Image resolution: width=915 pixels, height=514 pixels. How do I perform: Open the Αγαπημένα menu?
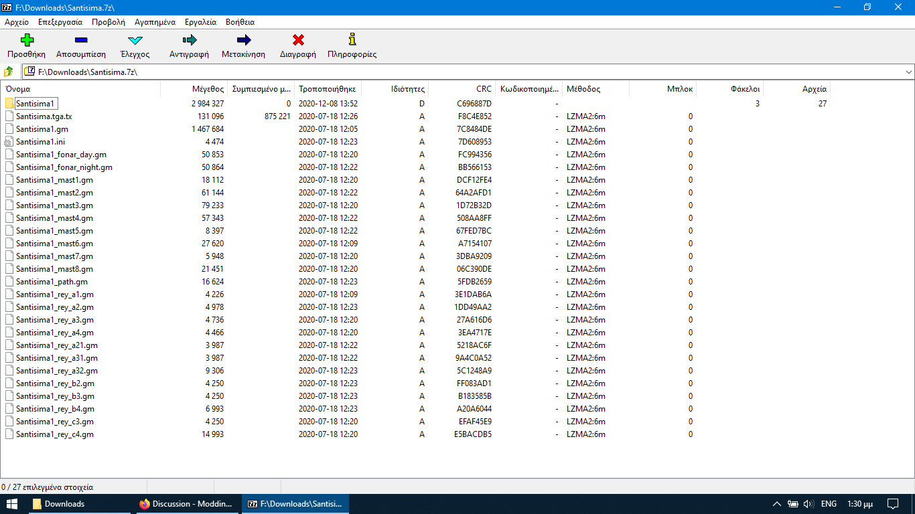coord(155,22)
